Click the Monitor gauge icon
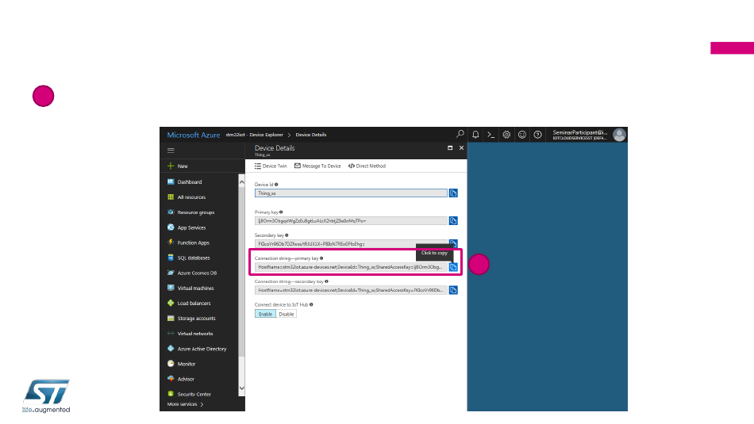The image size is (754, 424). [x=171, y=364]
